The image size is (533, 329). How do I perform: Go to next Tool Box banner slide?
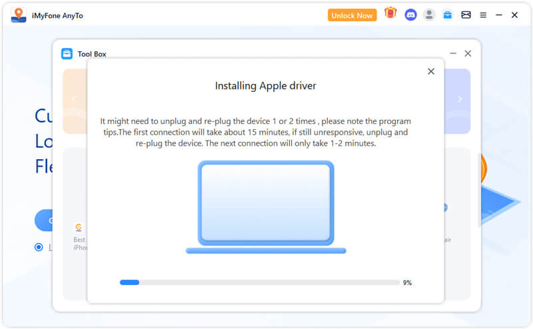point(460,99)
